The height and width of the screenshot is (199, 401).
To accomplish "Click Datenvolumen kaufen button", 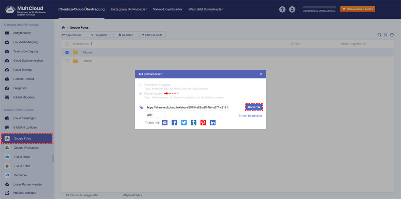I will pyautogui.click(x=358, y=9).
